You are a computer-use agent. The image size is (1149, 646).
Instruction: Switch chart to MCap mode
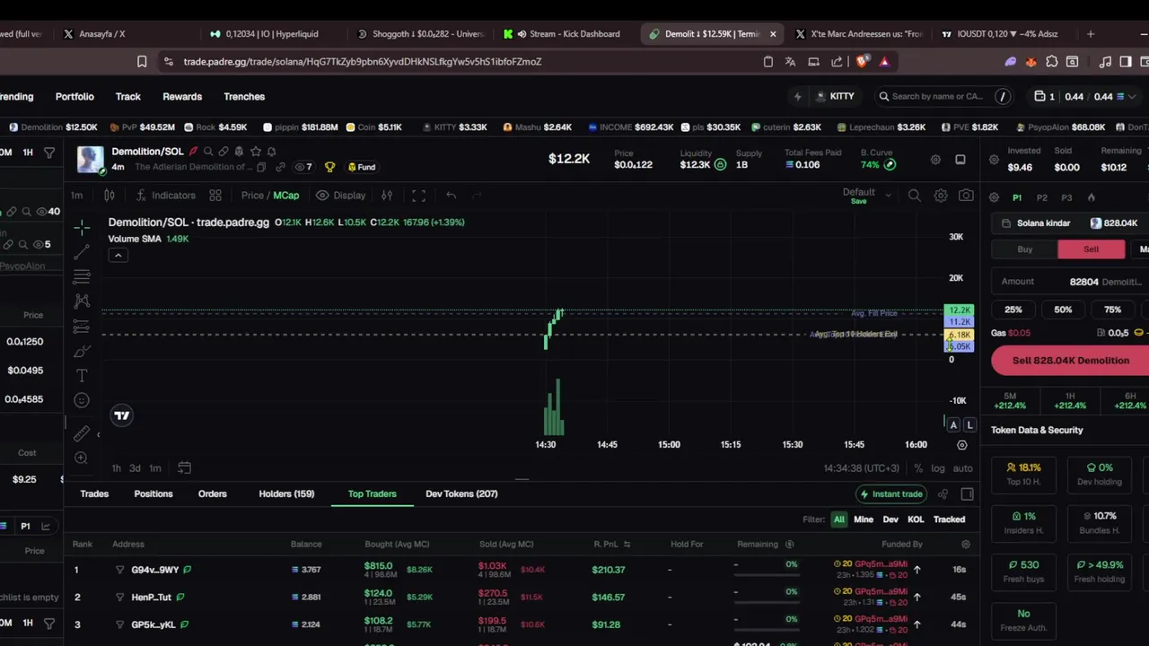coord(286,195)
